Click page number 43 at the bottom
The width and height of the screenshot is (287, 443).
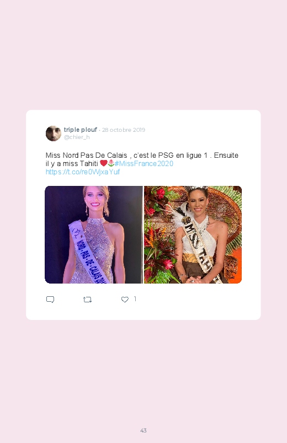point(143,430)
